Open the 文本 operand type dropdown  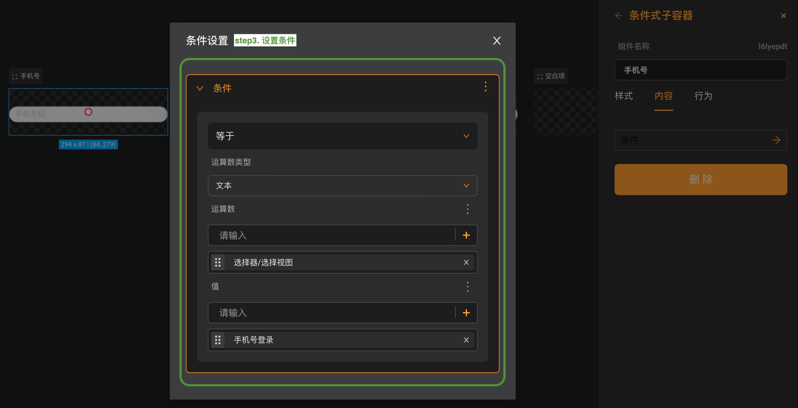pyautogui.click(x=342, y=186)
